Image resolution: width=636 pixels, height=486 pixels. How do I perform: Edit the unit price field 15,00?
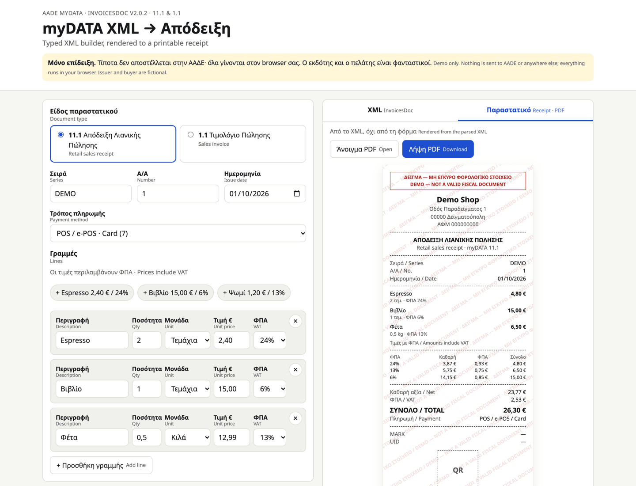(232, 389)
